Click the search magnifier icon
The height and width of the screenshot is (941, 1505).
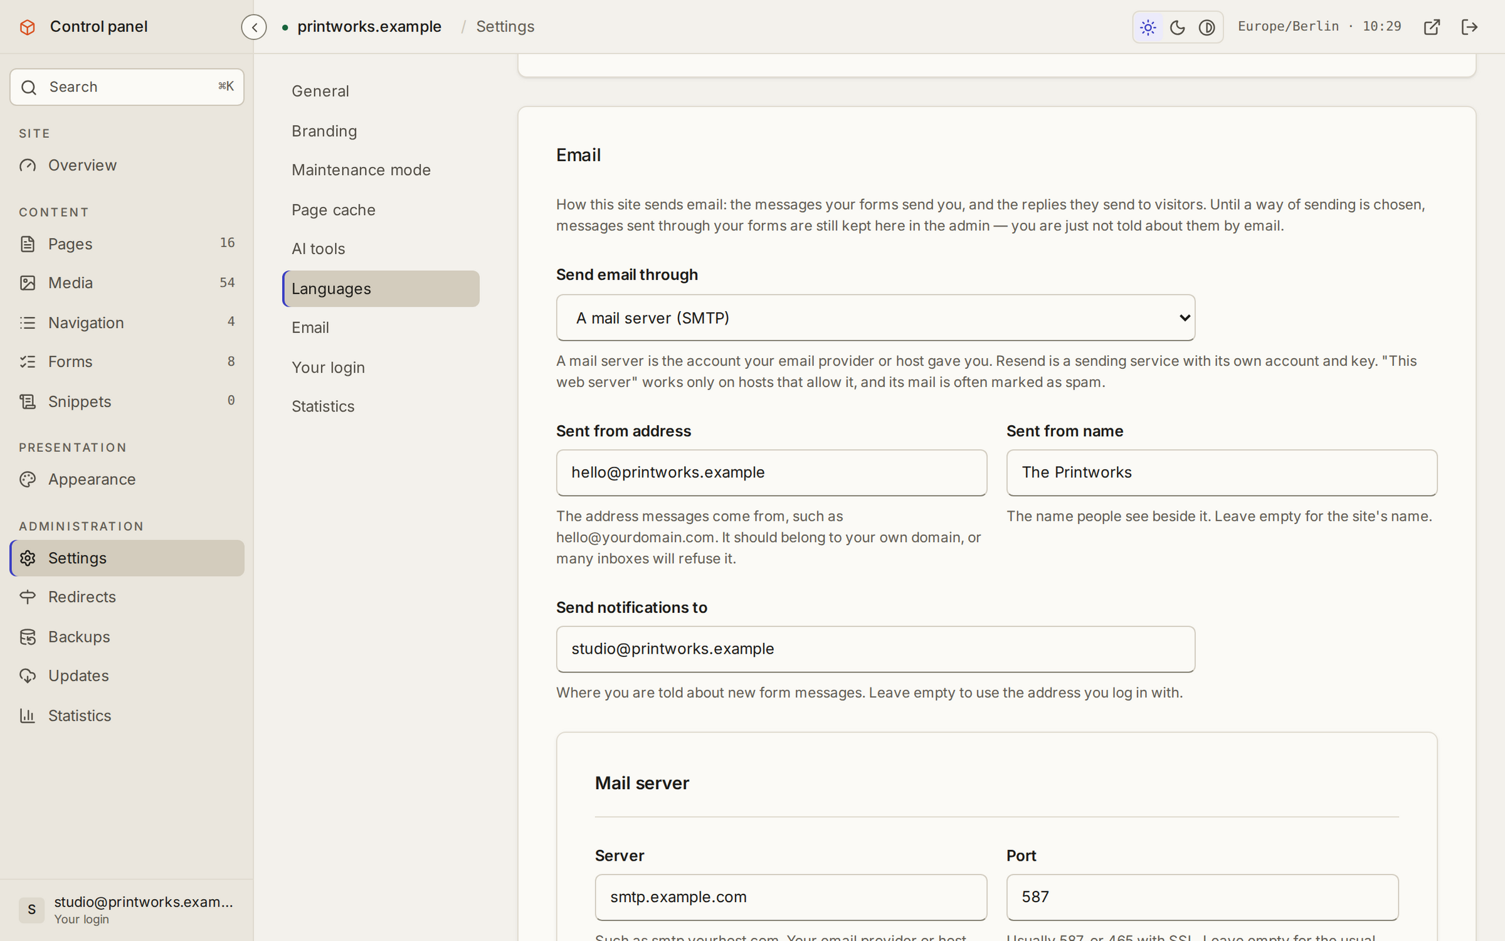click(x=29, y=87)
